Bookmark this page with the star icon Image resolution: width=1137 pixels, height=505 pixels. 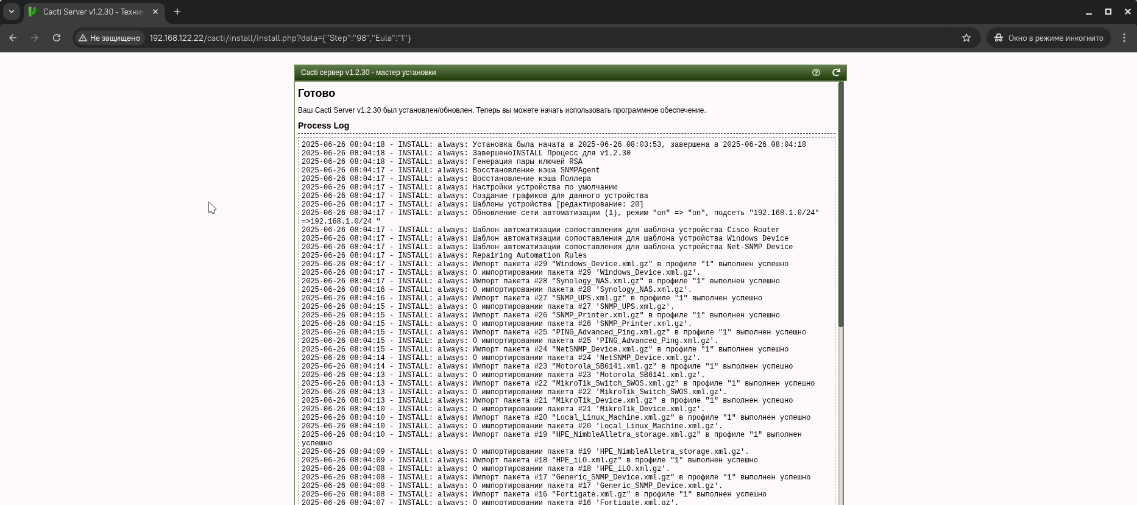(x=966, y=38)
